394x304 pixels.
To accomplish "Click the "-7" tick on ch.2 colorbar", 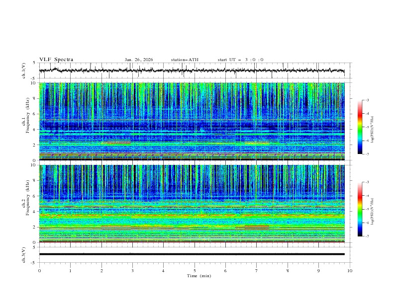I will click(367, 236).
